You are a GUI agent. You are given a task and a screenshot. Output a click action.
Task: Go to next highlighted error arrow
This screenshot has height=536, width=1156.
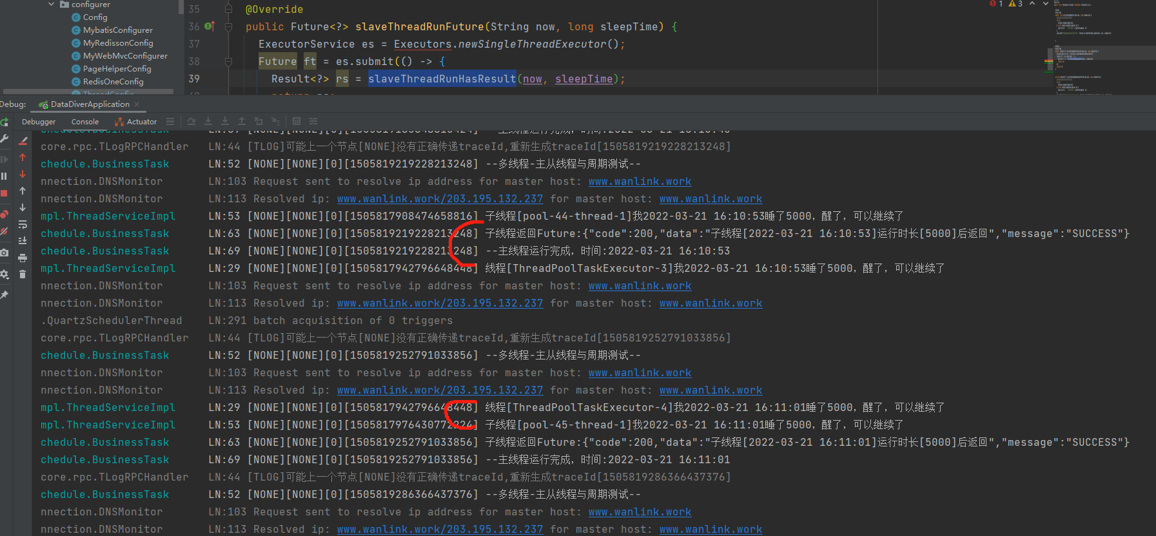(1046, 4)
